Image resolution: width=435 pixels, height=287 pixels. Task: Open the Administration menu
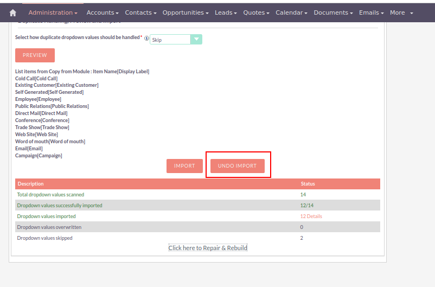click(x=53, y=12)
